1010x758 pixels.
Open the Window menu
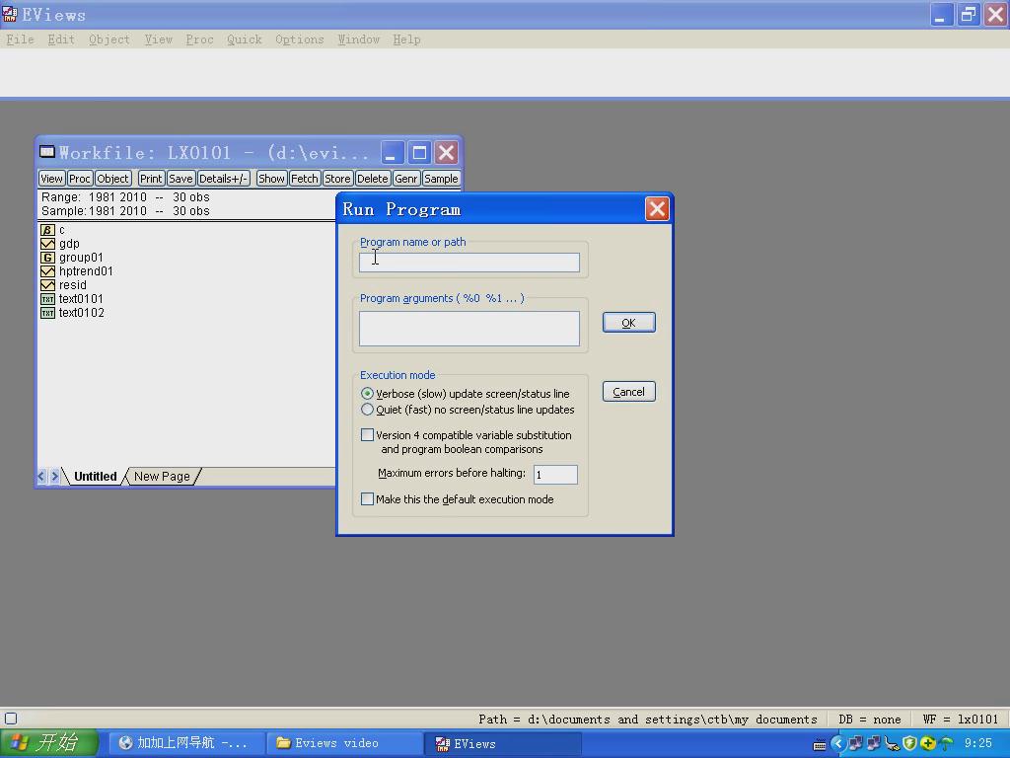(359, 39)
